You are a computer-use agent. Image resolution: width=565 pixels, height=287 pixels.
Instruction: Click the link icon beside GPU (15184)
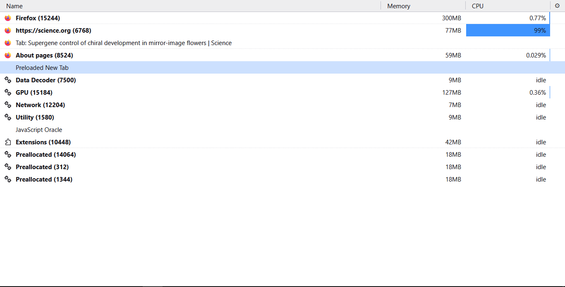(x=7, y=93)
